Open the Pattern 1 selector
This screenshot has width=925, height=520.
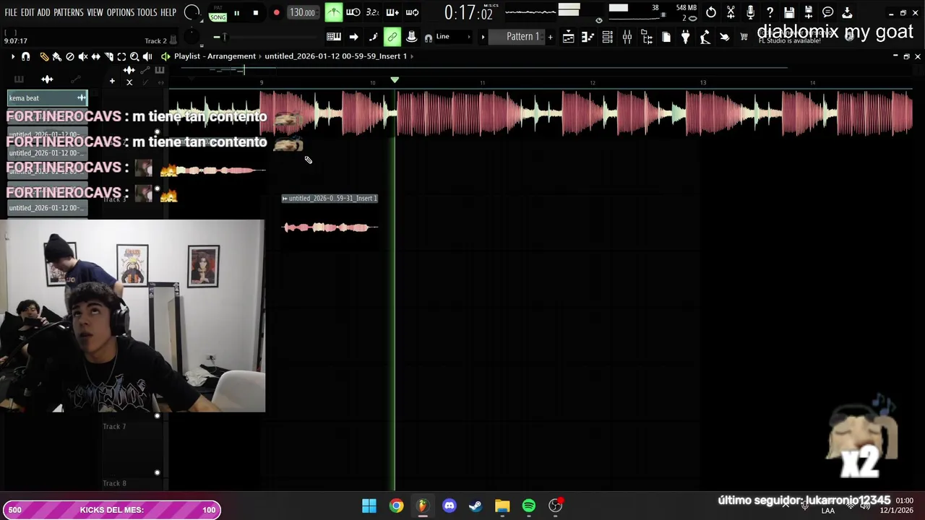click(x=522, y=37)
